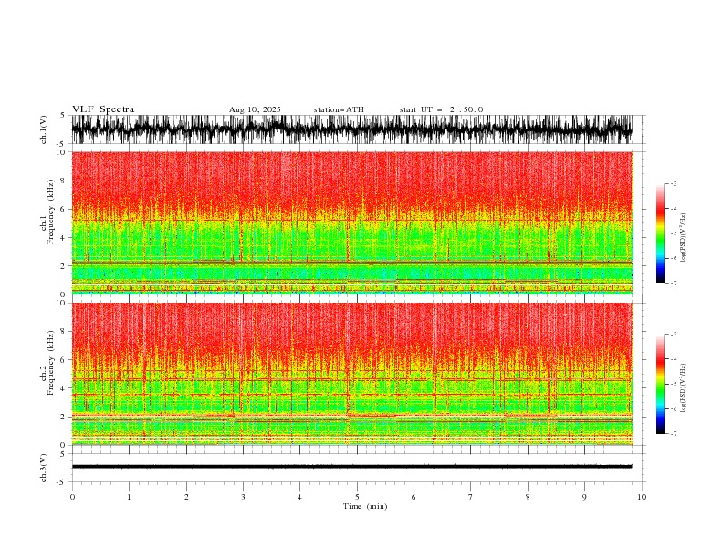Click the ch.2 spectrogram panel
723x558 pixels.
pos(351,374)
